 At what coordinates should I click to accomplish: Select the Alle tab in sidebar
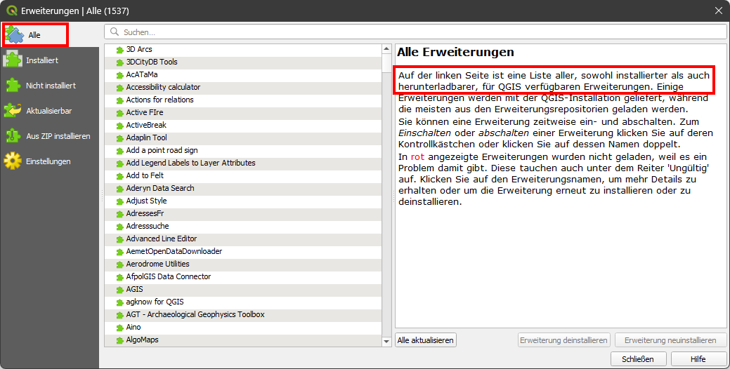(49, 35)
